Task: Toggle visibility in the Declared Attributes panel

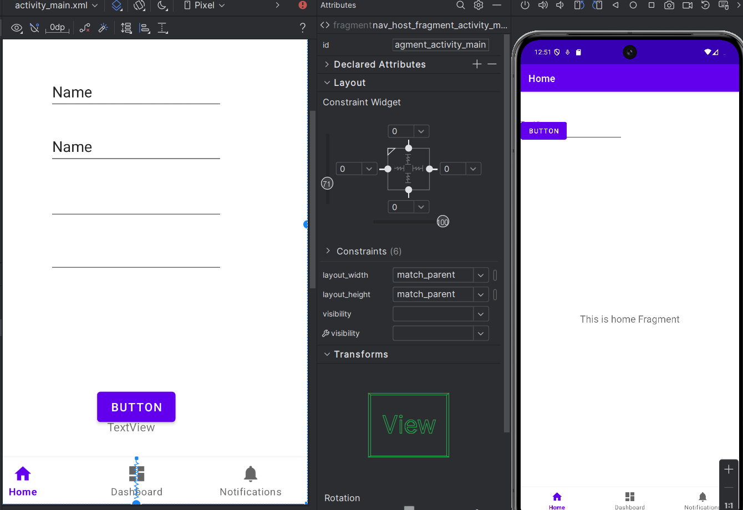Action: [440, 313]
